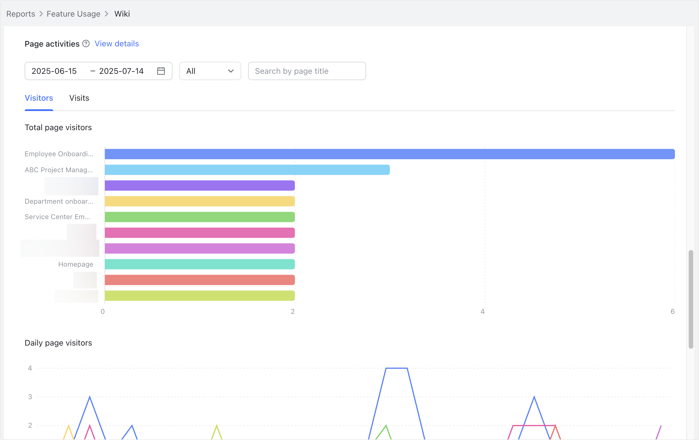699x440 pixels.
Task: Click the lime bar at the chart bottom
Action: (x=200, y=296)
